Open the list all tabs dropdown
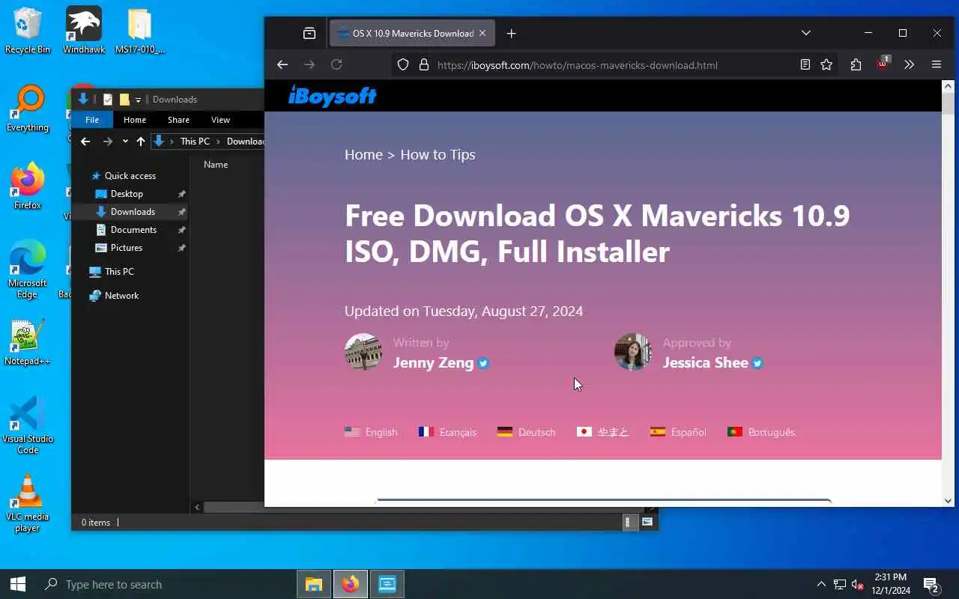Image resolution: width=959 pixels, height=599 pixels. pyautogui.click(x=805, y=33)
